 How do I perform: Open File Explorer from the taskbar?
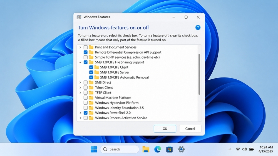pos(146,149)
